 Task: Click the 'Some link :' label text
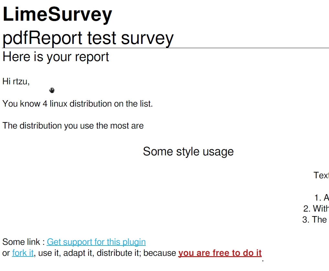tap(23, 242)
